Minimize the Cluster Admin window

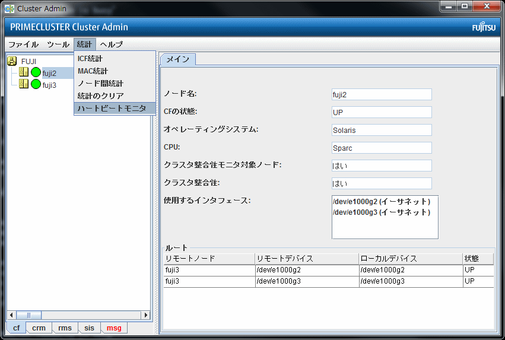(448, 6)
